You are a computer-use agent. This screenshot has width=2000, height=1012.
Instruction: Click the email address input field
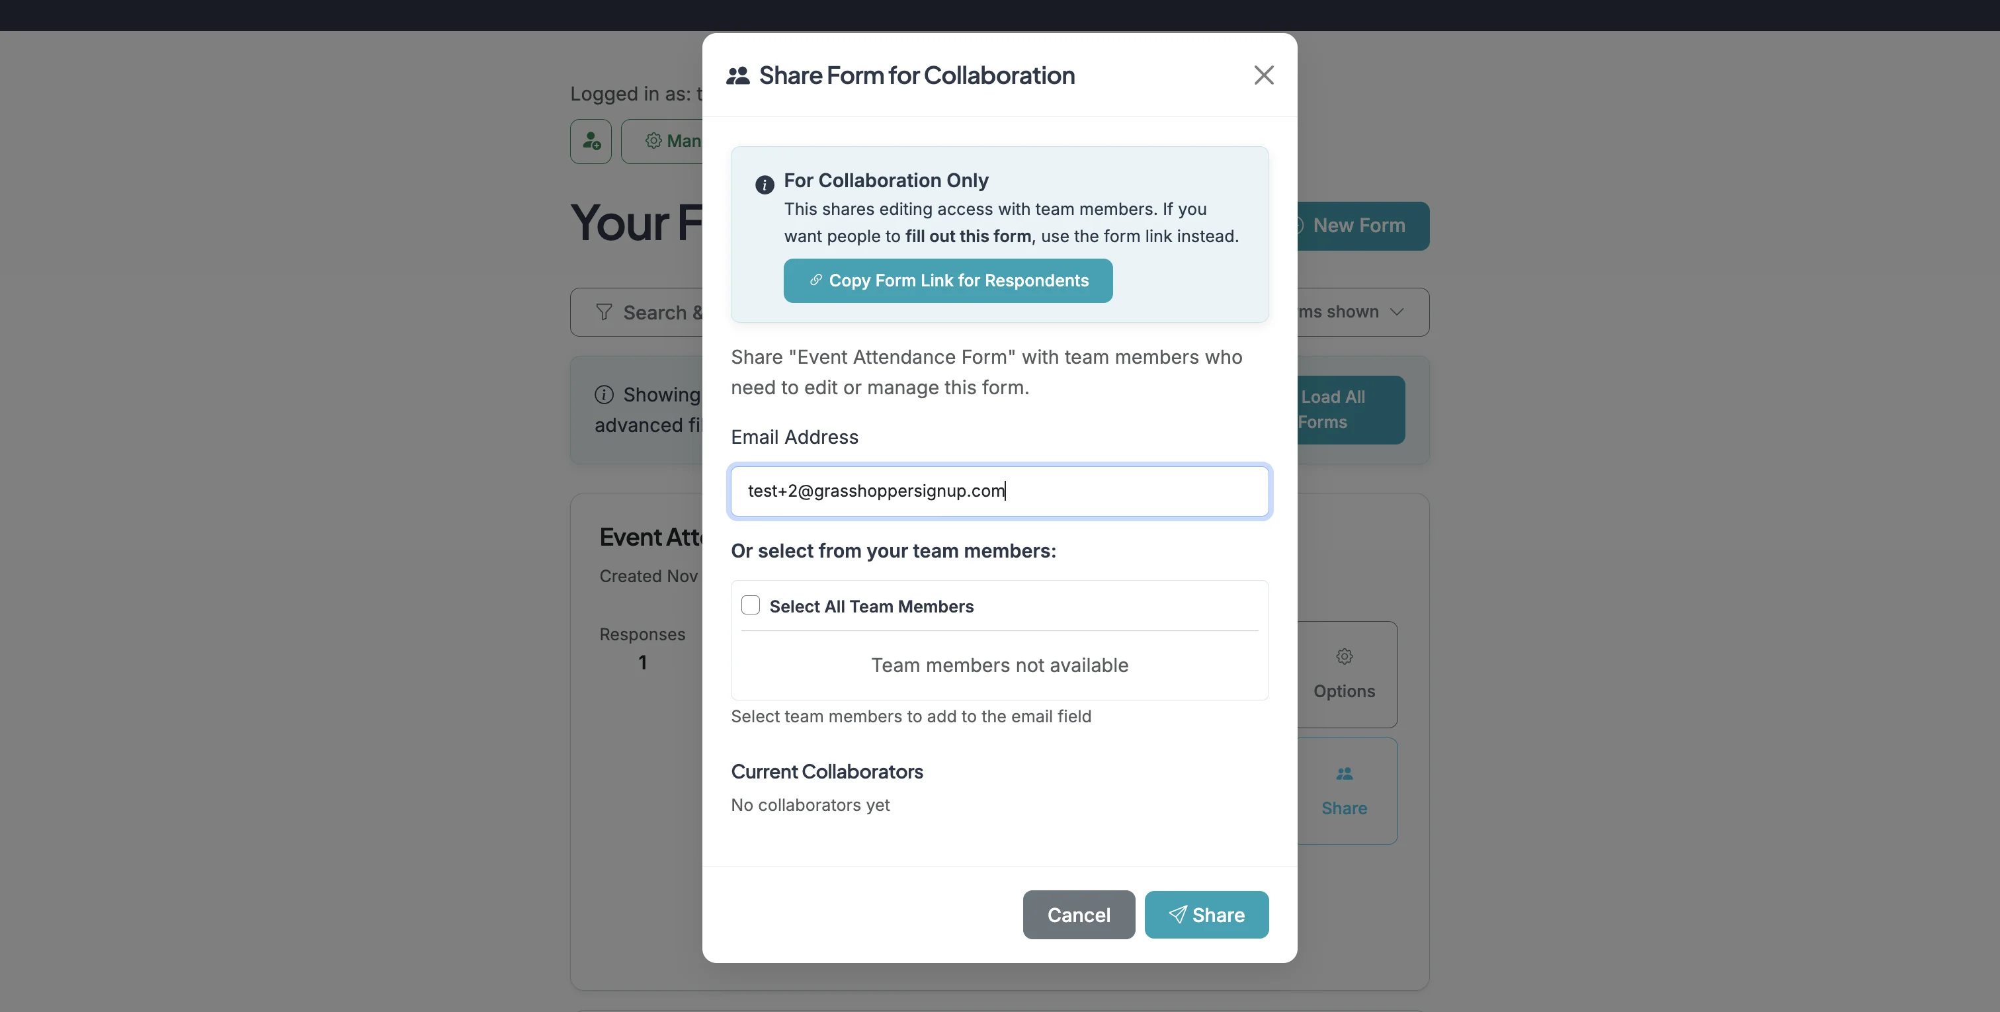[999, 491]
